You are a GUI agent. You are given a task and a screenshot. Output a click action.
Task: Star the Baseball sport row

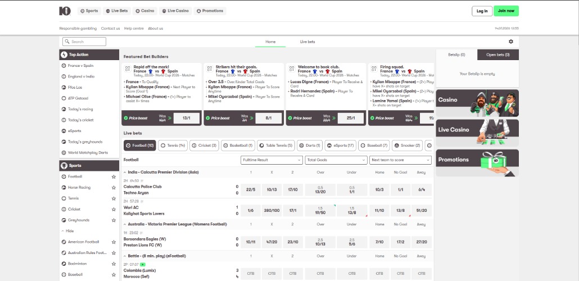114,275
